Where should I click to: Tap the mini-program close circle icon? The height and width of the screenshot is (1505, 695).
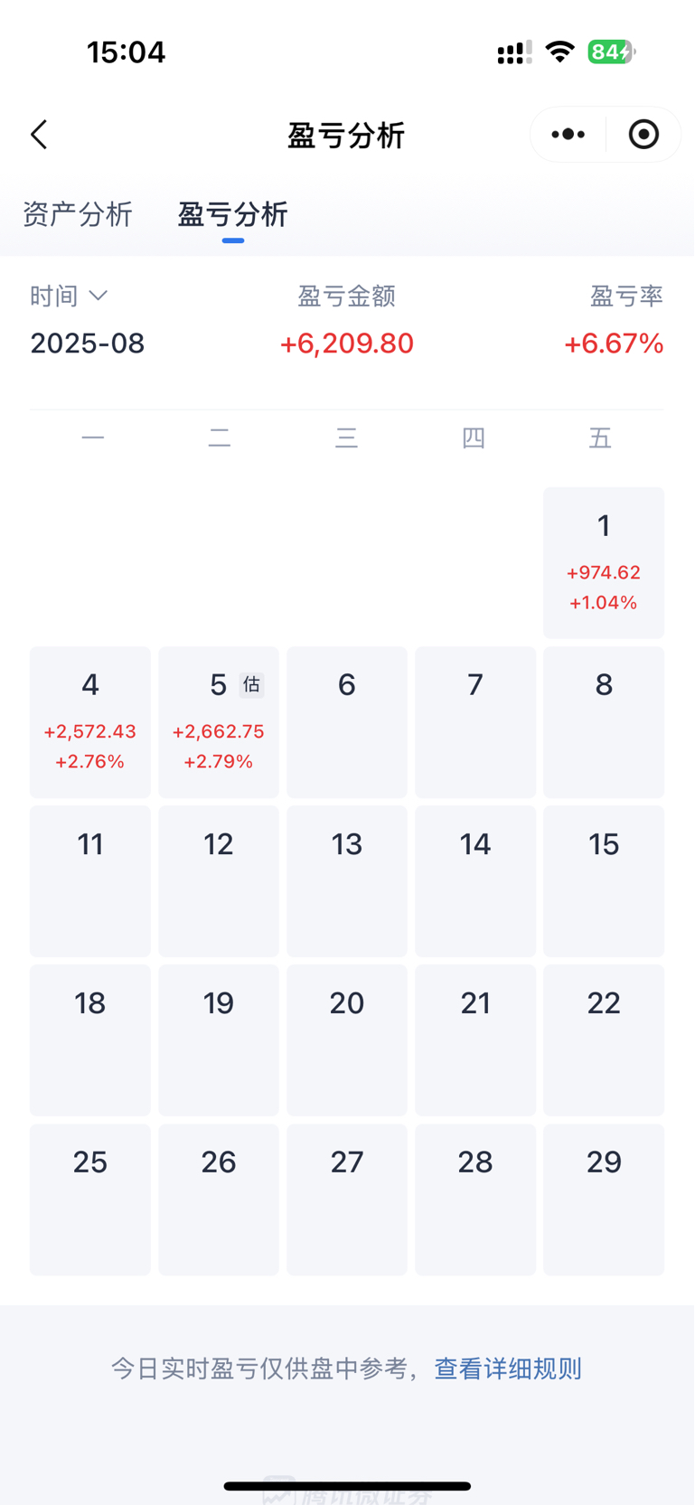(x=643, y=135)
